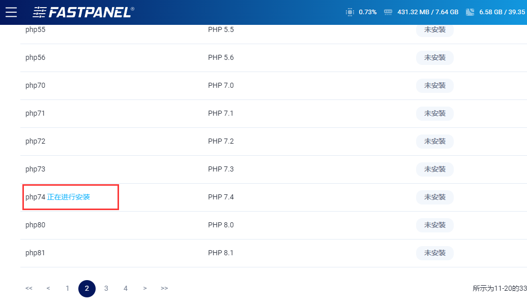Click the not-installed badge for PHP 5.6
The image size is (527, 307).
pyautogui.click(x=435, y=57)
